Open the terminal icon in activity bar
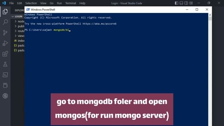Screen dimensions: 224x126 pos(5,75)
